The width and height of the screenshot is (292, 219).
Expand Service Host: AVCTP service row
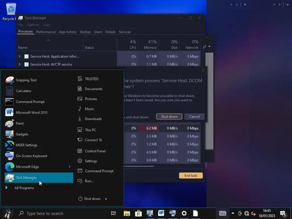(x=20, y=64)
